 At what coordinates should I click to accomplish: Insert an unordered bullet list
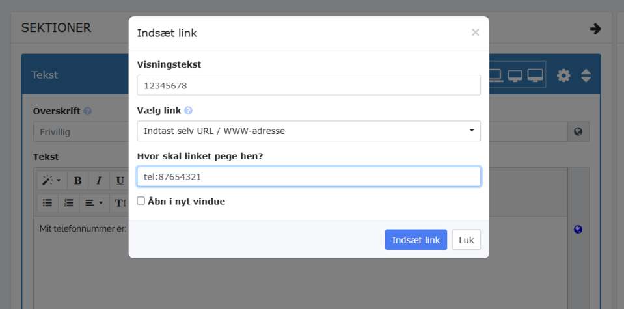click(47, 203)
